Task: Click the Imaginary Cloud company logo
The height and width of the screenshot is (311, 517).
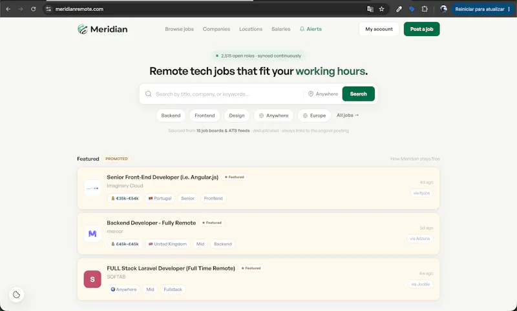Action: 92,188
